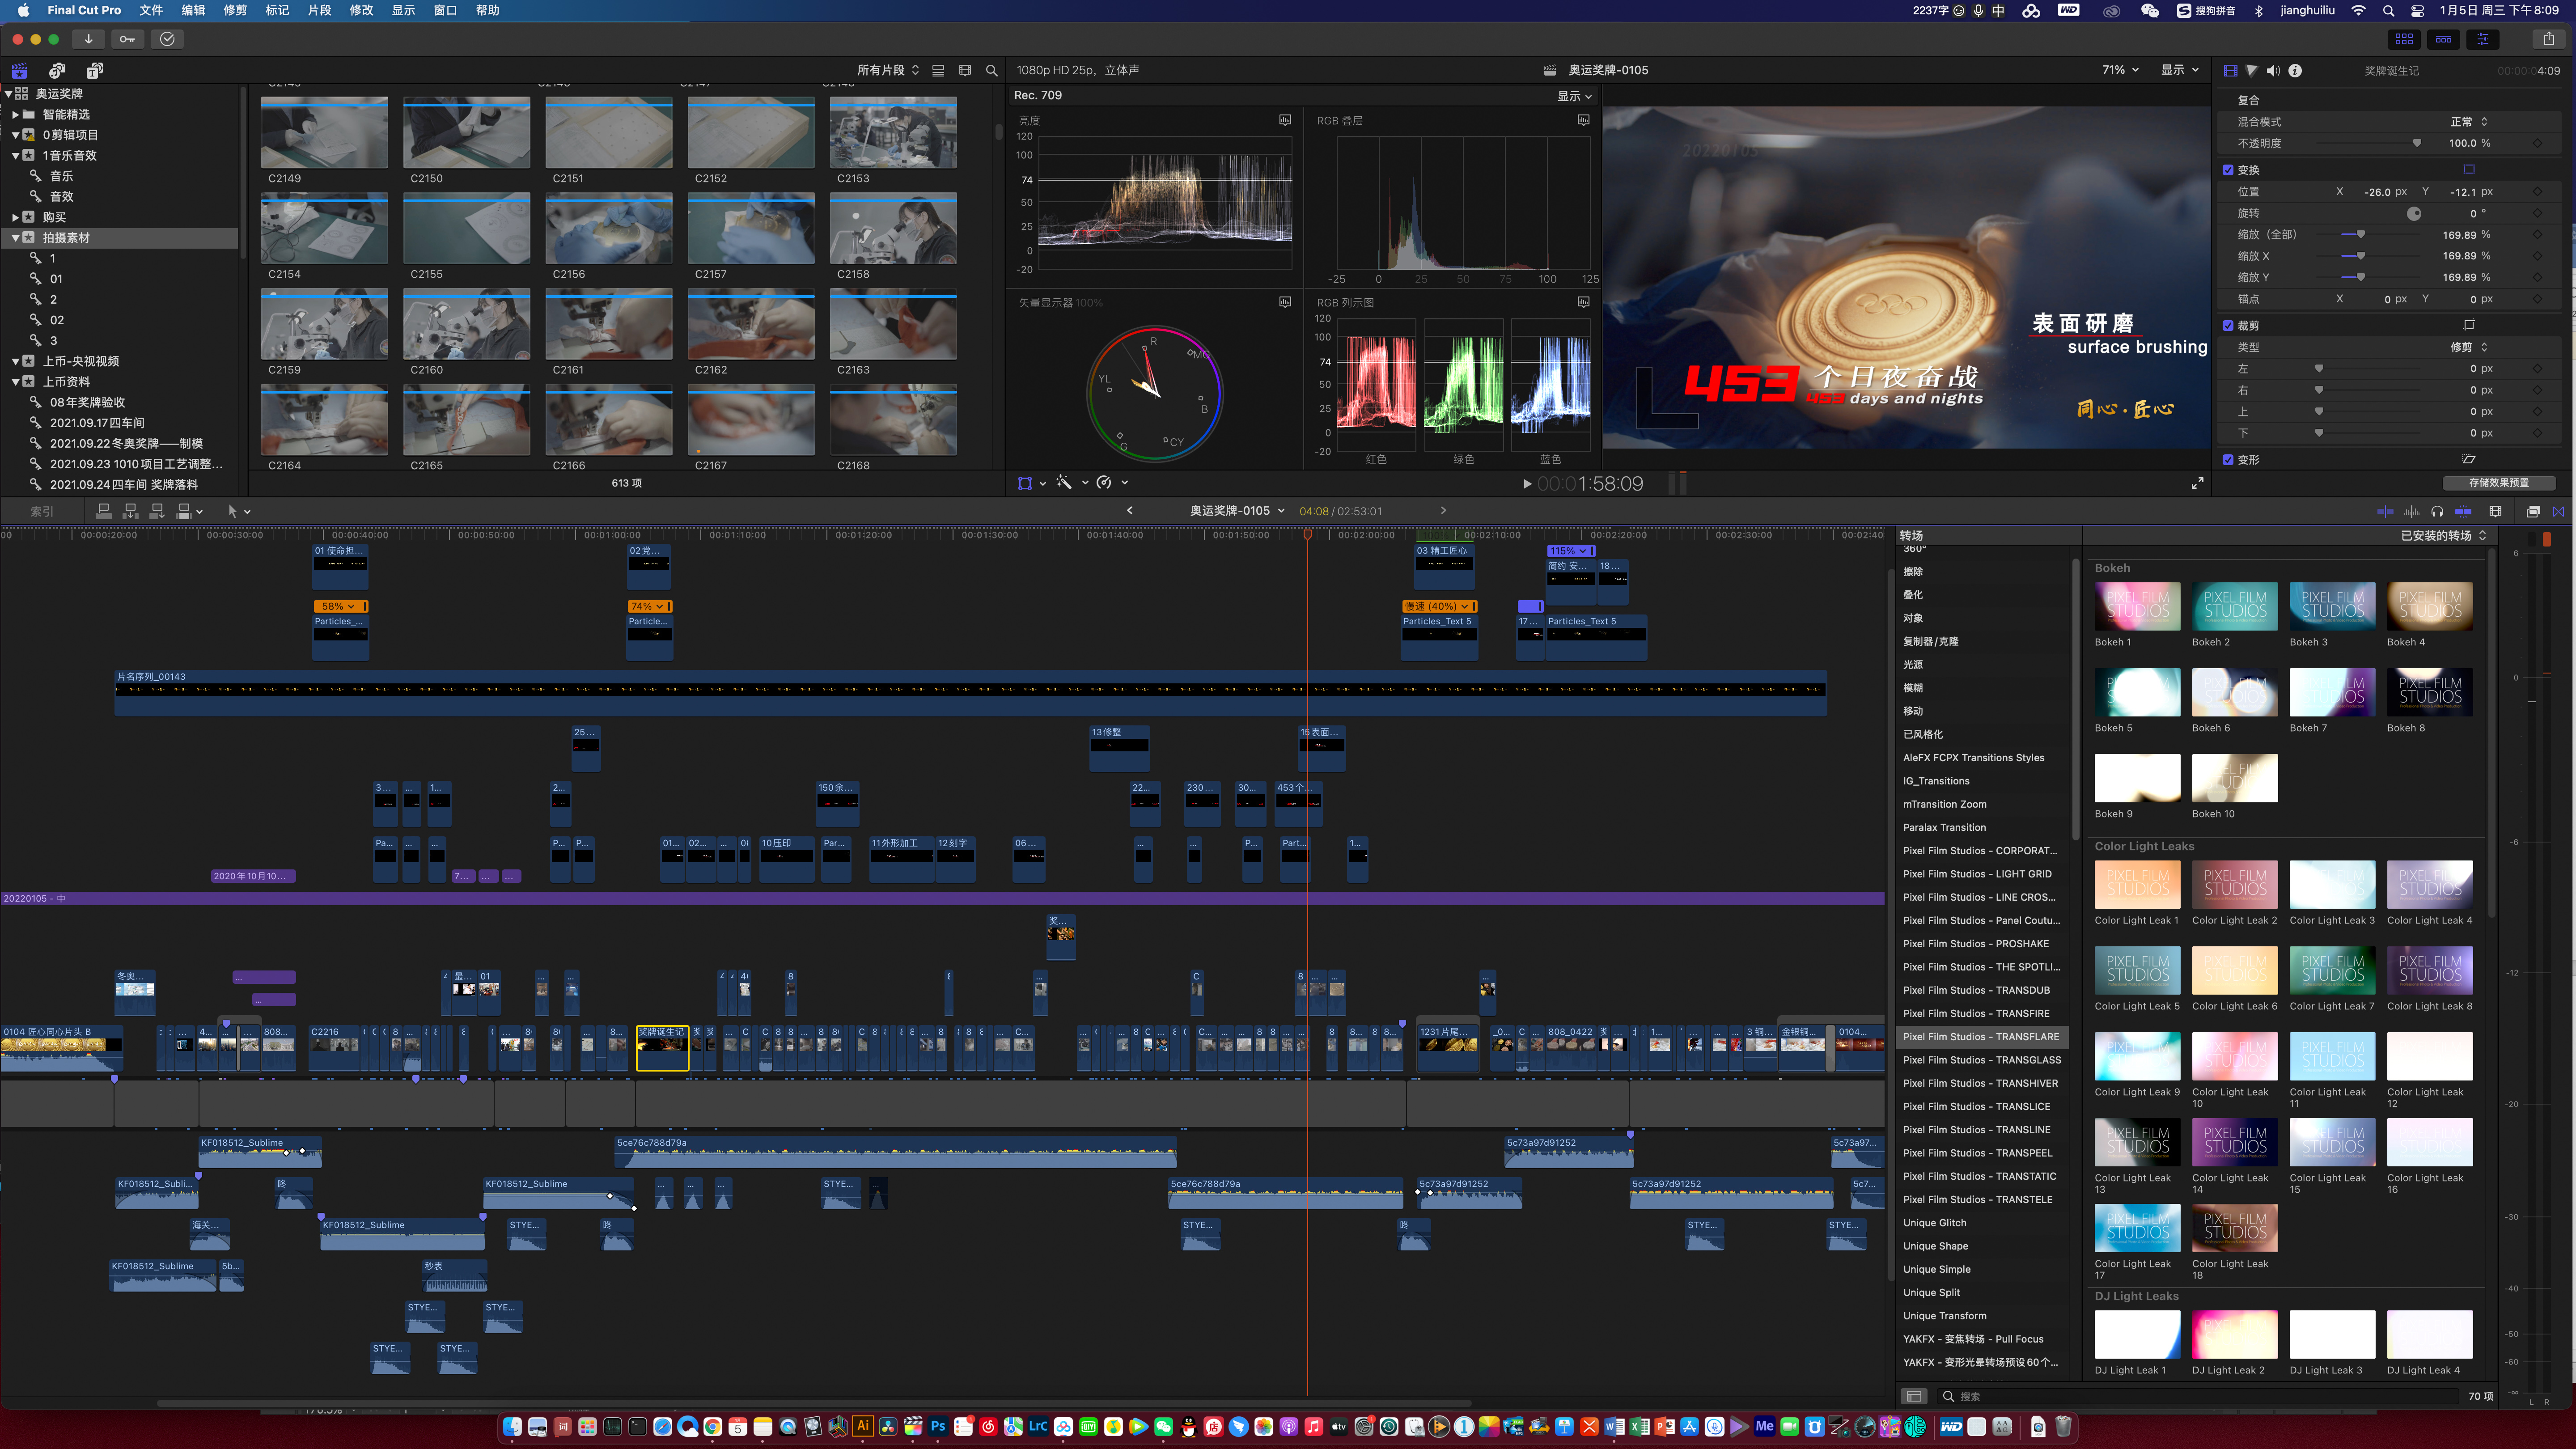Click the 索引 timeline index button
The width and height of the screenshot is (2576, 1449).
[x=42, y=511]
